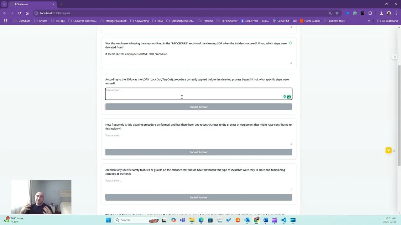Open the browser home page
Screen dimensions: 401x225
tap(27, 13)
